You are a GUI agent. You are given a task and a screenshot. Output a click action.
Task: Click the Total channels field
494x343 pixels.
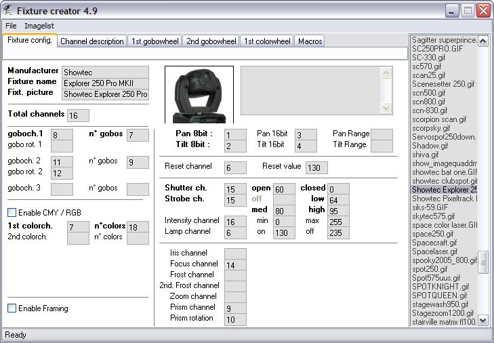pyautogui.click(x=78, y=115)
